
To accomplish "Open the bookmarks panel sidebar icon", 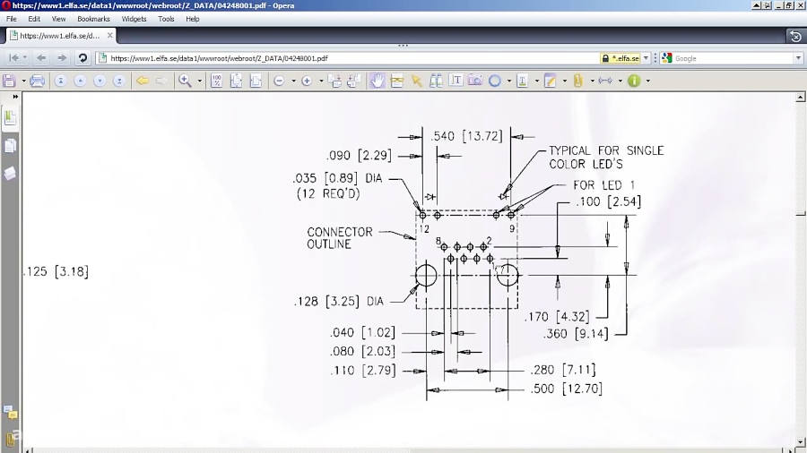I will pyautogui.click(x=10, y=118).
